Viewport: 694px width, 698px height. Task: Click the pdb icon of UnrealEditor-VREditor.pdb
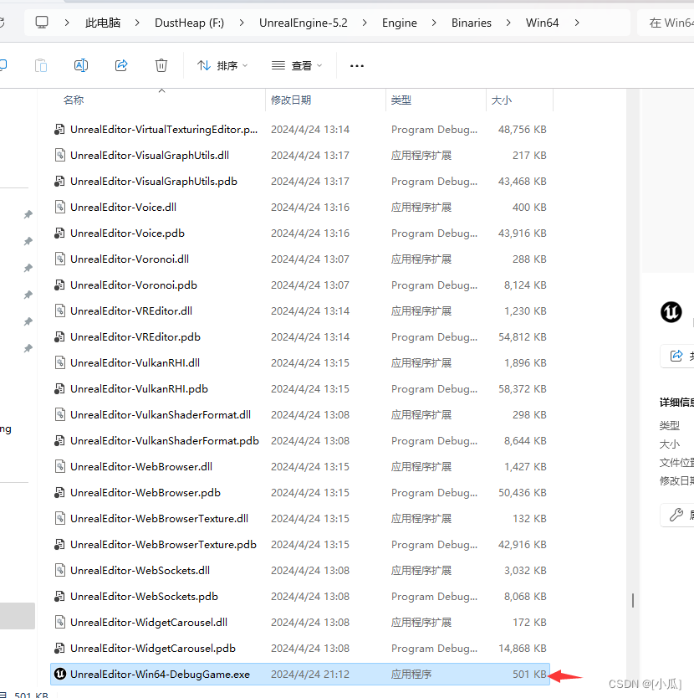click(59, 337)
